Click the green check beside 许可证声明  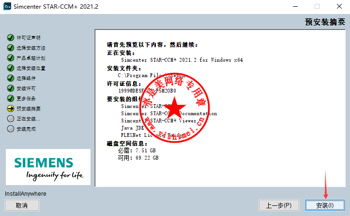click(11, 38)
